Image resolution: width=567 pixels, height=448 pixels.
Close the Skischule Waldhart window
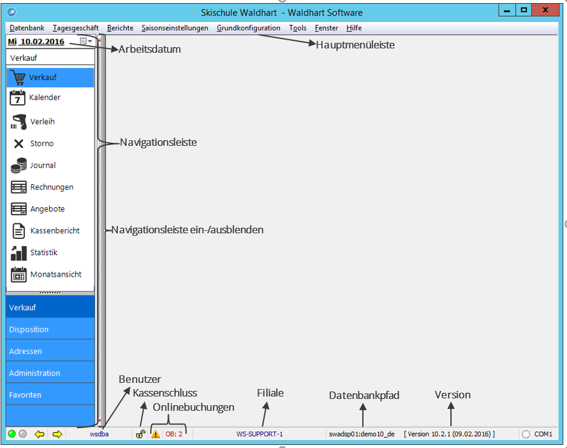click(x=545, y=11)
